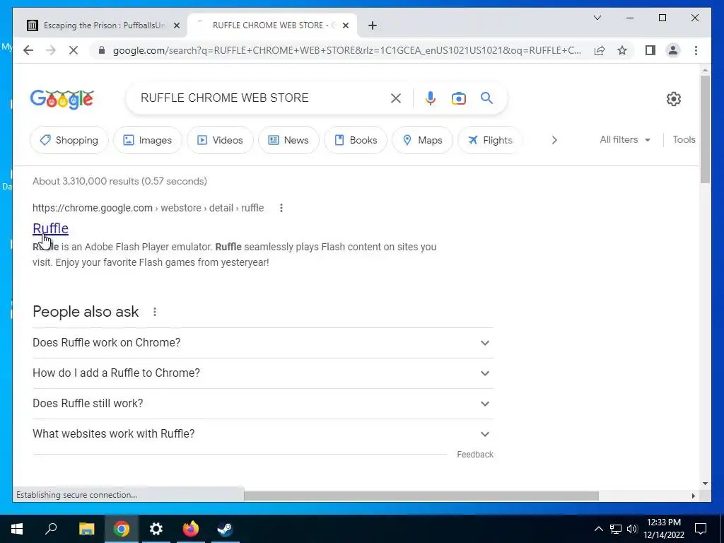Clear the search box text
The image size is (724, 543).
(396, 98)
